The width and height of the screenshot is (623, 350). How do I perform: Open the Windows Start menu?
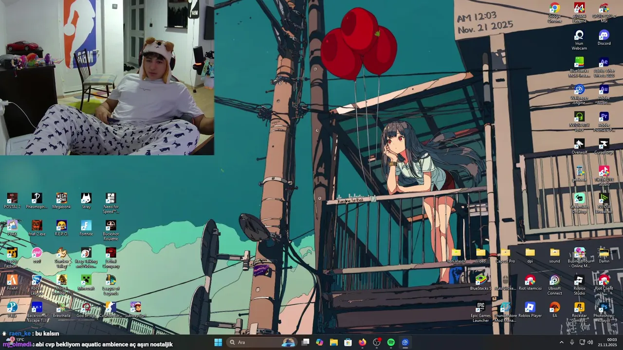point(218,342)
